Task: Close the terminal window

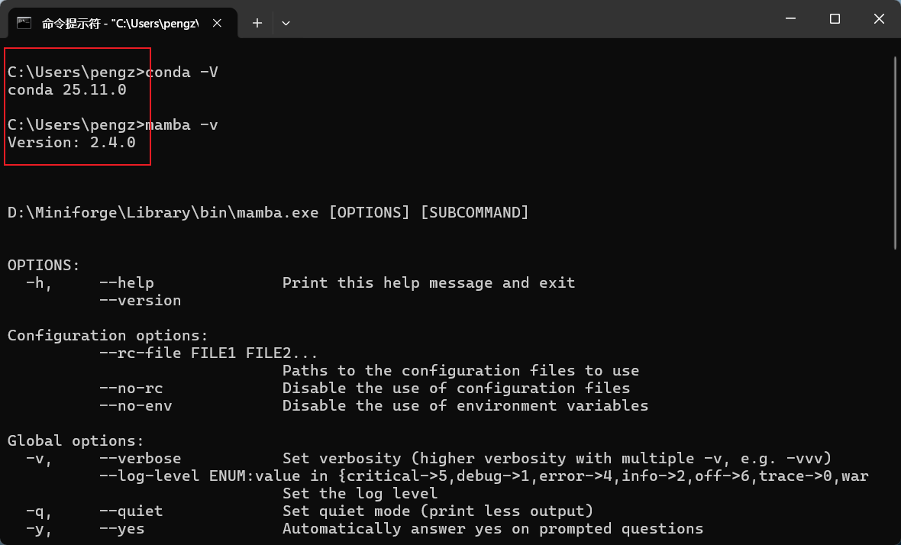Action: pyautogui.click(x=877, y=18)
